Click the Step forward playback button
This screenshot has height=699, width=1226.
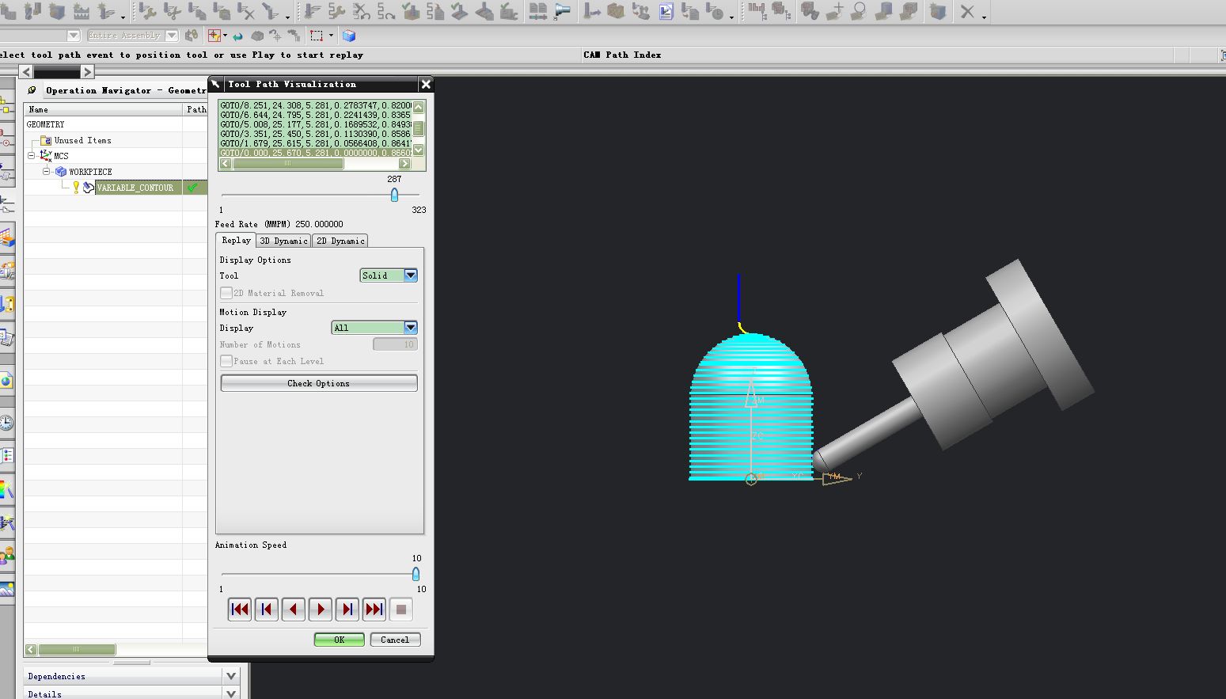tap(347, 609)
